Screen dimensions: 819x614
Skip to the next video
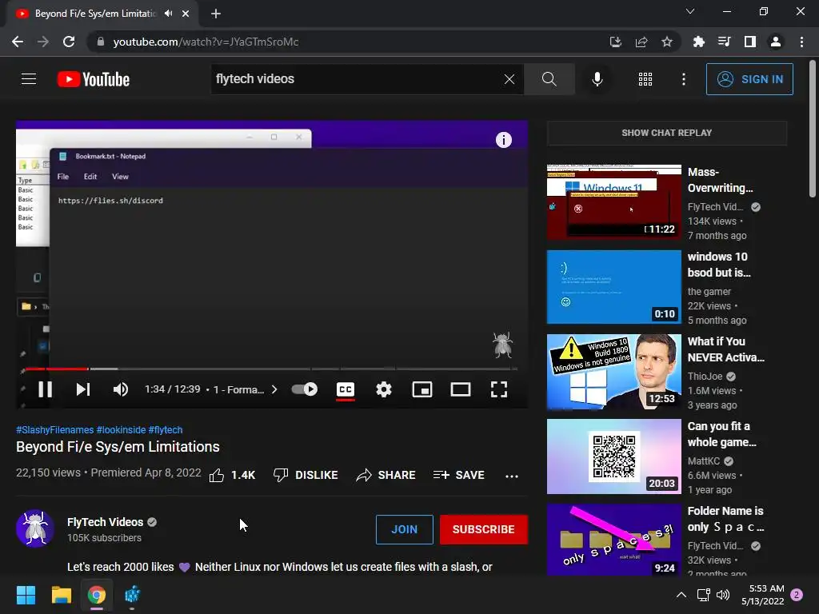tap(83, 389)
